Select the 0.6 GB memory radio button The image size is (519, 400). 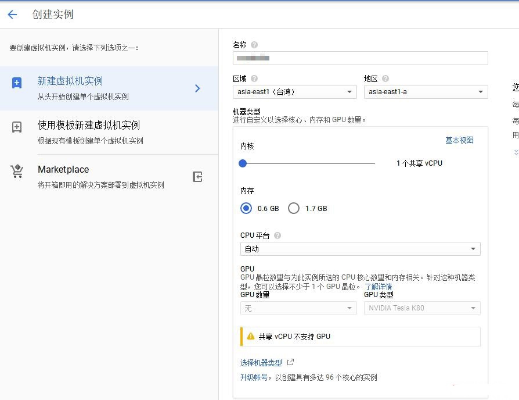[x=246, y=208]
